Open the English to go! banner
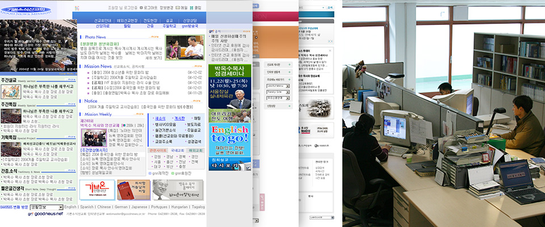 coord(229,139)
